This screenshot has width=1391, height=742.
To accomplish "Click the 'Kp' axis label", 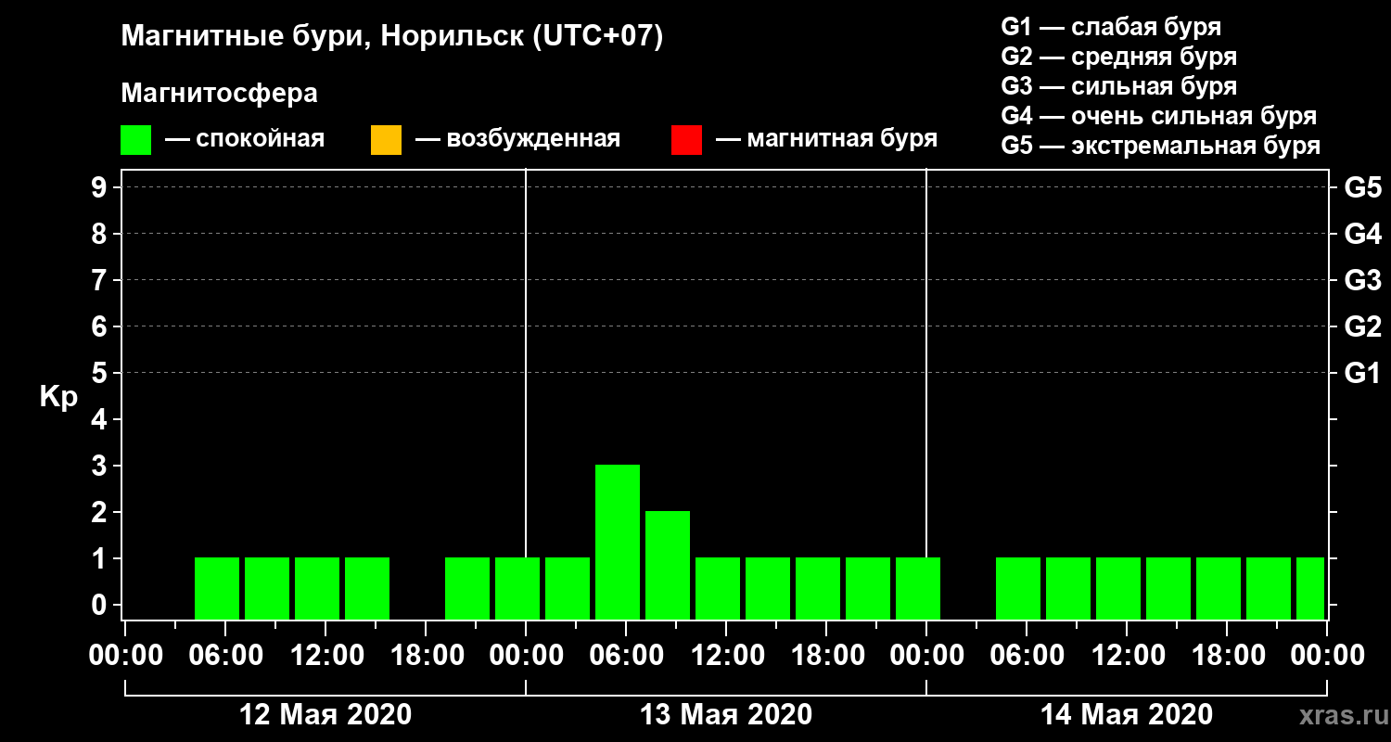I will pyautogui.click(x=58, y=397).
